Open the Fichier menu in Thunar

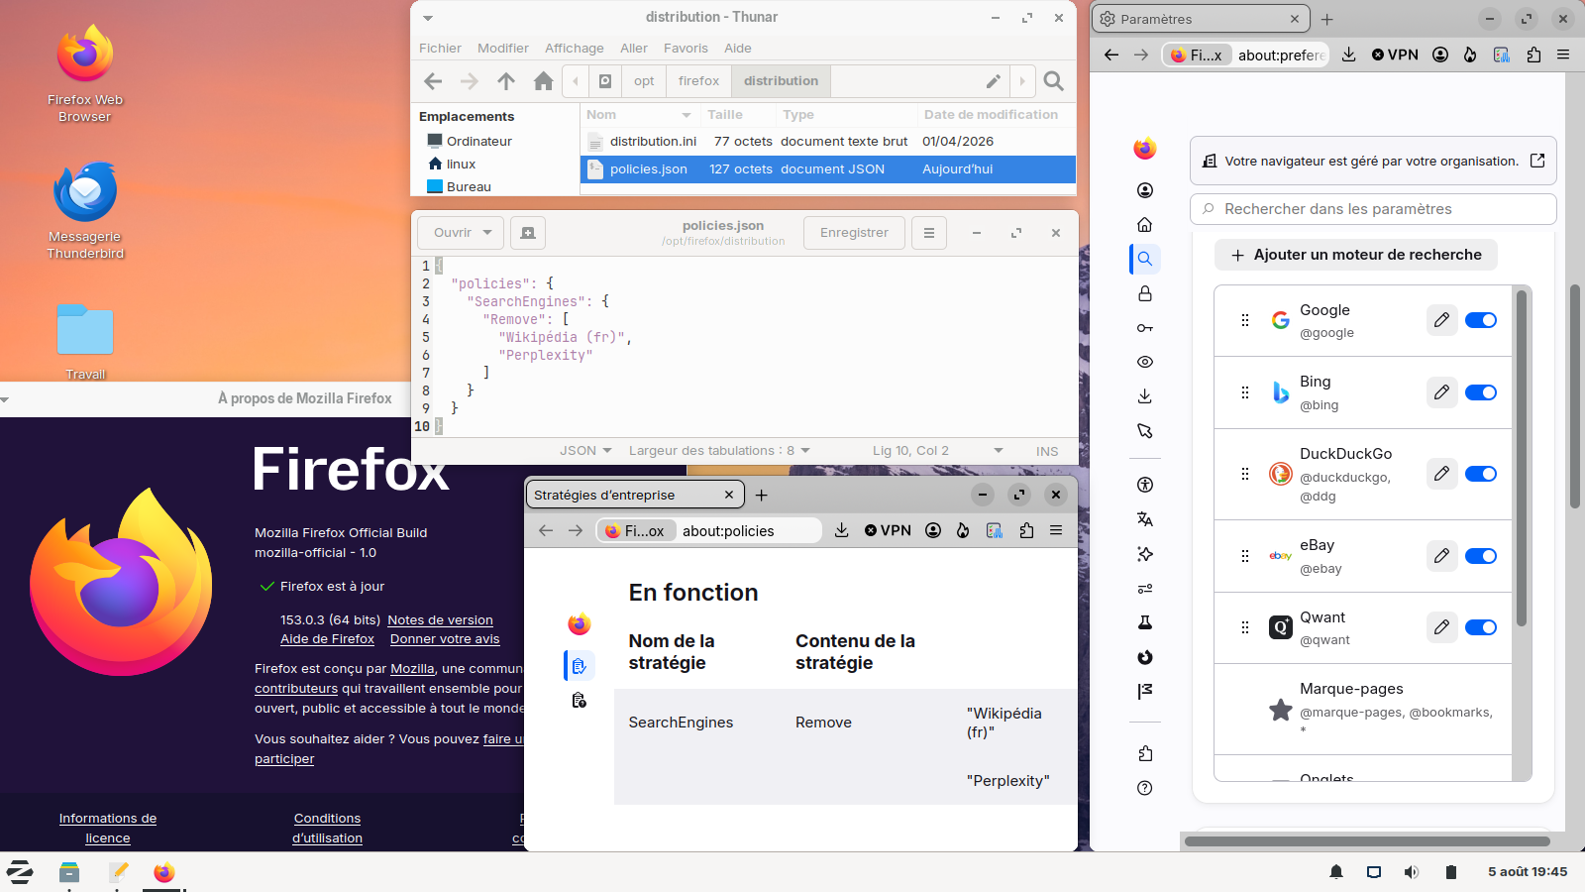[440, 48]
